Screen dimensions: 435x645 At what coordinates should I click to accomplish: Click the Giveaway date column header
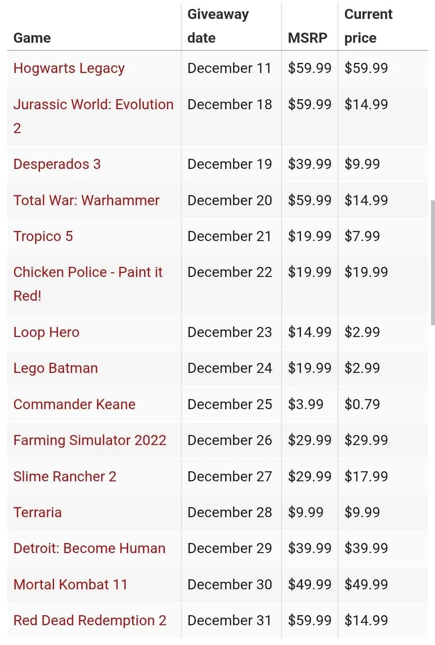[x=218, y=26]
